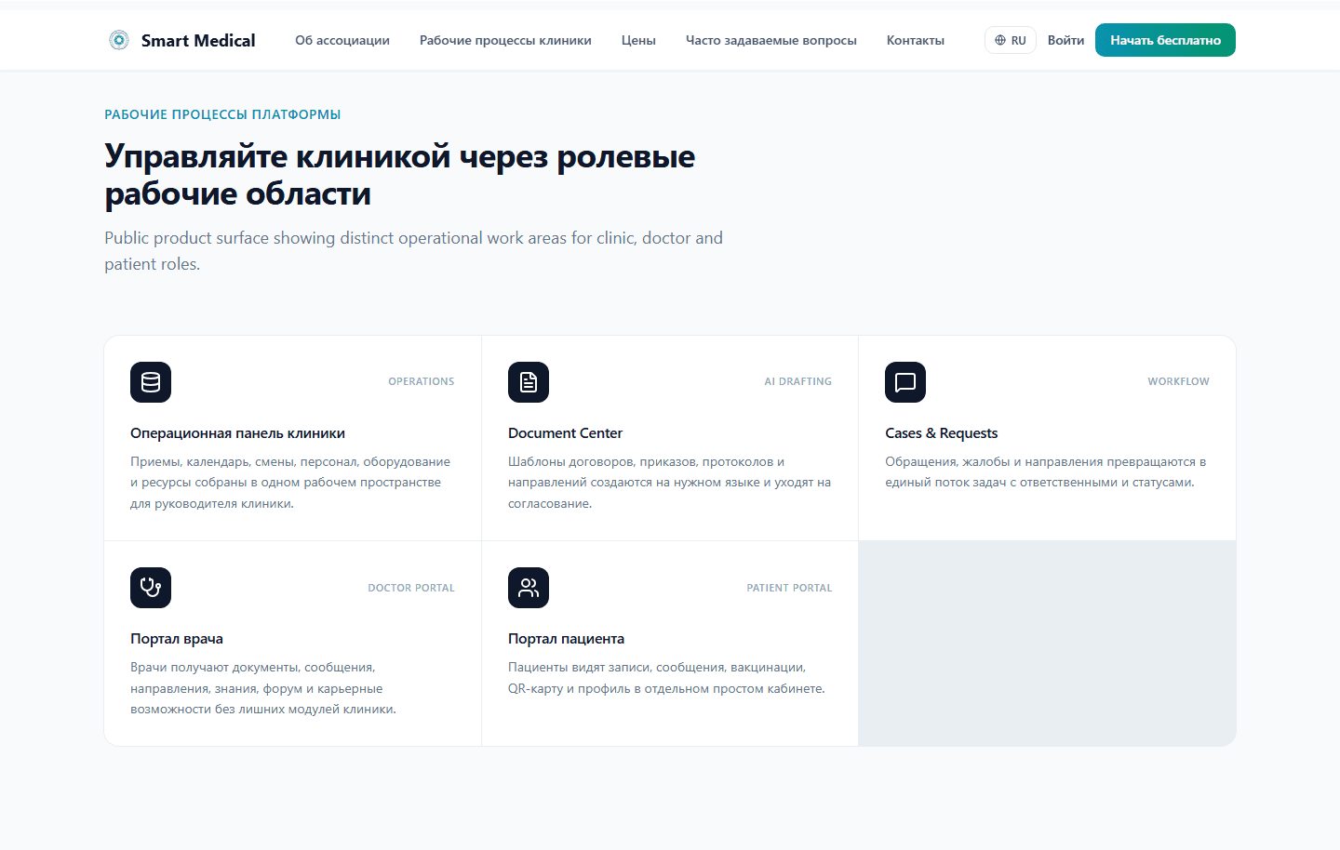Click the stethoscope icon on Портал врача card

[x=151, y=588]
